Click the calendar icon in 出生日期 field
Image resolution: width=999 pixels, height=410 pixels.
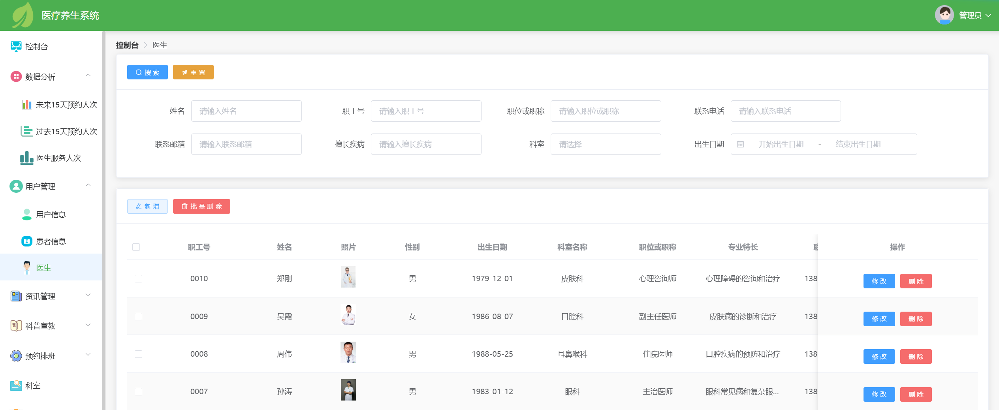click(x=740, y=144)
